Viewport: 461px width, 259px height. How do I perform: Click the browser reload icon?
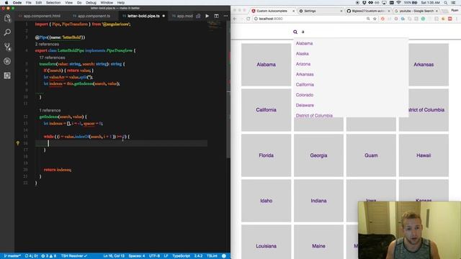click(x=248, y=19)
